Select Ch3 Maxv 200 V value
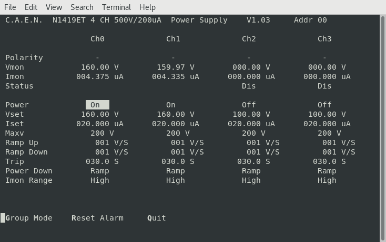386x242 pixels. click(x=329, y=133)
